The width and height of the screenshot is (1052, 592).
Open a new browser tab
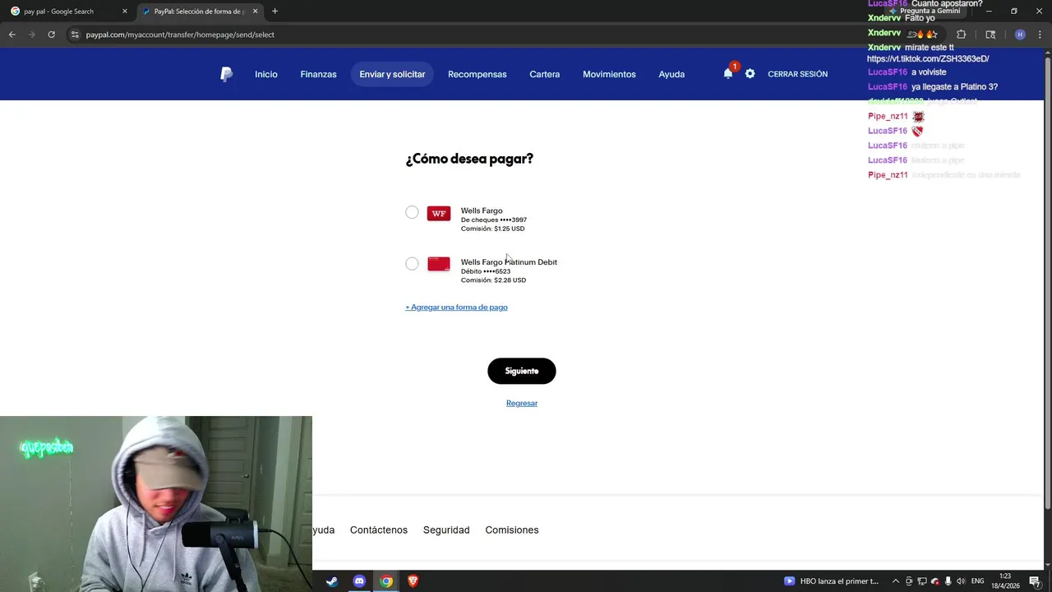point(275,12)
